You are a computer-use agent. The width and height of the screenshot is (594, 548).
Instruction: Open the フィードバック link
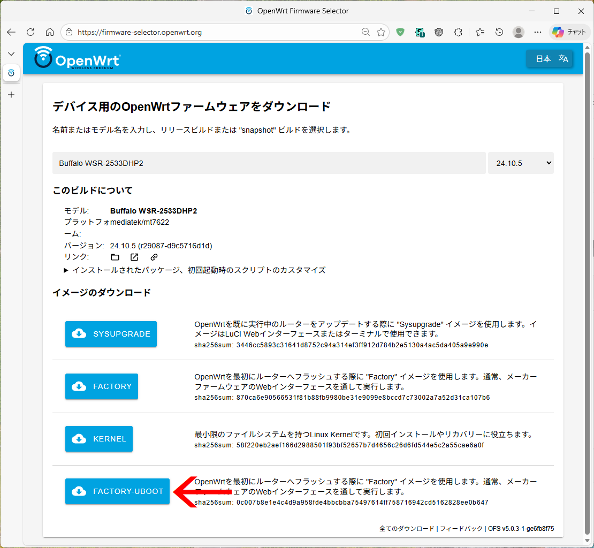(461, 528)
